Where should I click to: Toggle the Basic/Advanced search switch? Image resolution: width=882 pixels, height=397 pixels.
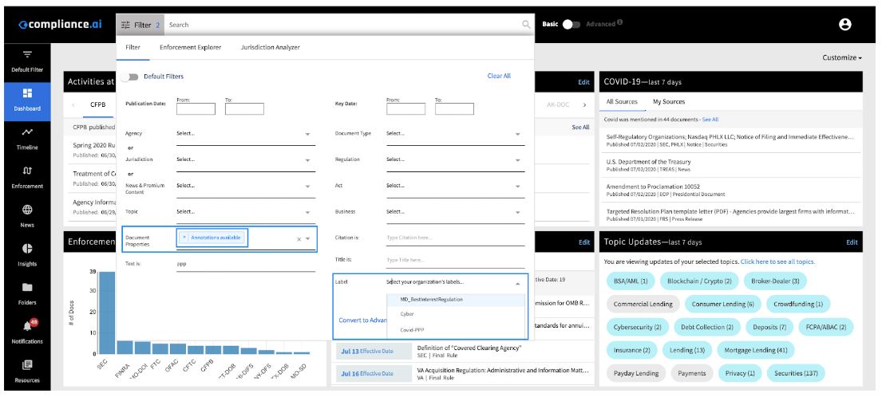tap(571, 24)
